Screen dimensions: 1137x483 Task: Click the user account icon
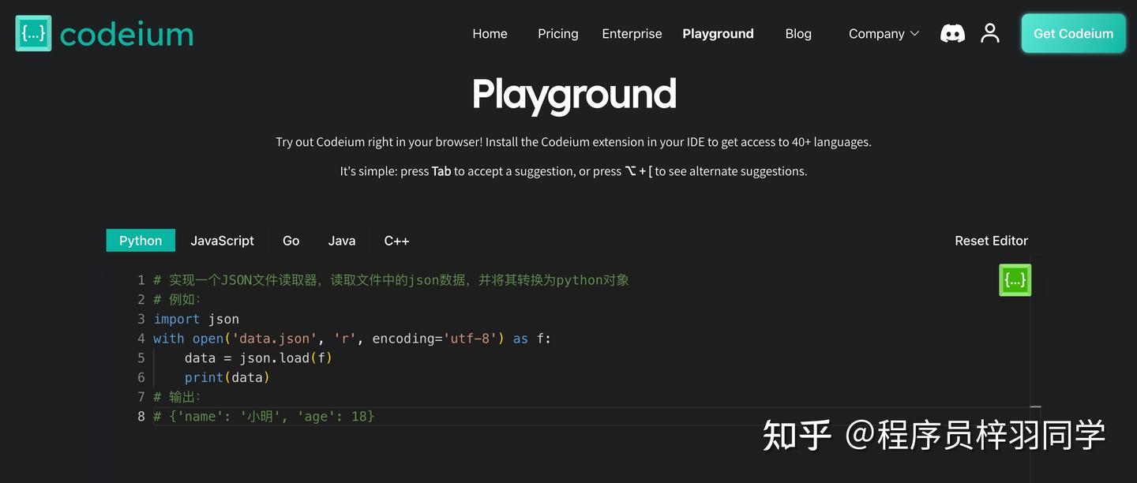pyautogui.click(x=990, y=32)
